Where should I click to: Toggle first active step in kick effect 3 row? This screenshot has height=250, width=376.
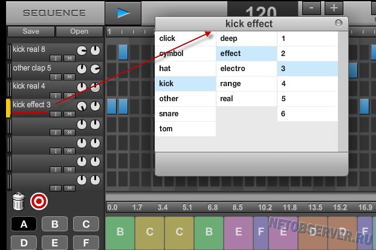click(x=111, y=107)
